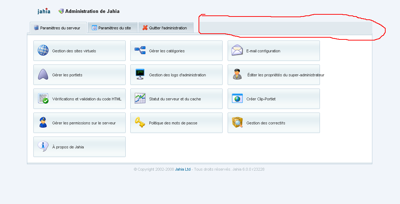Open Gestion des sites virtuels
Image resolution: width=400 pixels, height=204 pixels.
pos(80,51)
